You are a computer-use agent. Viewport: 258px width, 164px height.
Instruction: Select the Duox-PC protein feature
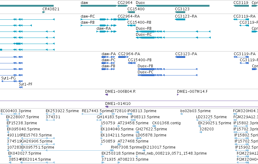click(167, 75)
